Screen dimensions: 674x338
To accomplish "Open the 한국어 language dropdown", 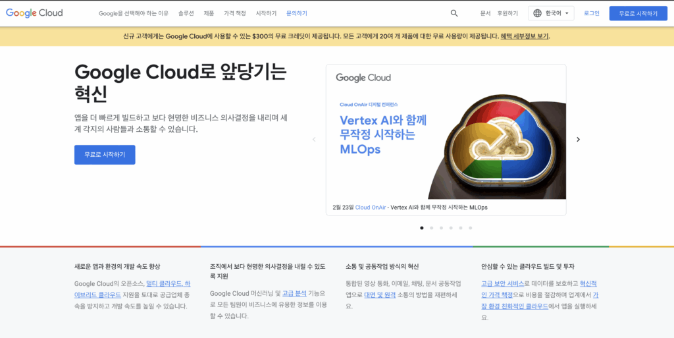I will pos(551,13).
